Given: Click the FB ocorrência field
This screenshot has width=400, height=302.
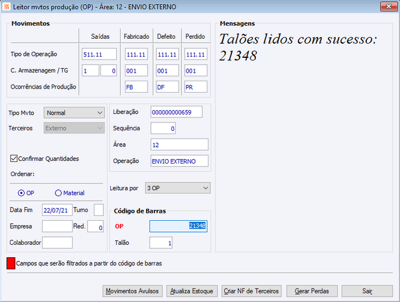Looking at the screenshot, I should click(136, 87).
